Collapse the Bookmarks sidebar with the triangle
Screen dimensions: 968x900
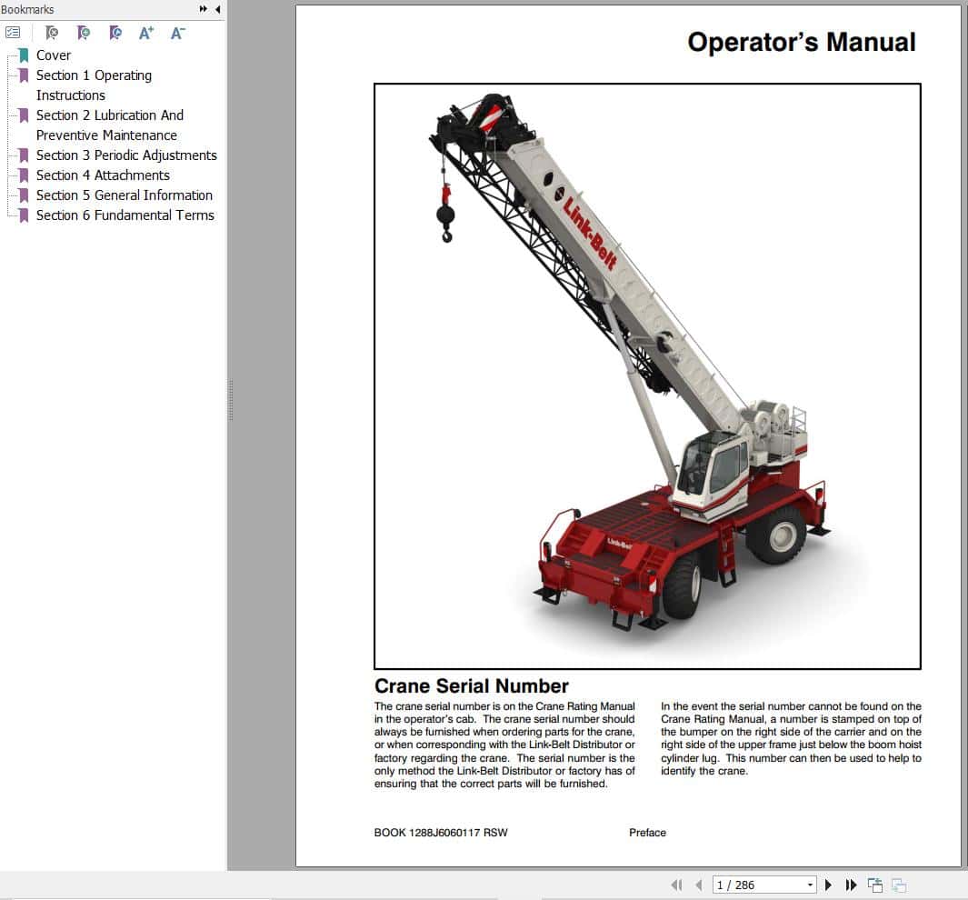[x=217, y=9]
